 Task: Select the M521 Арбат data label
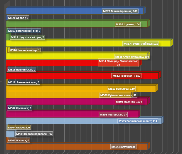click(18, 18)
